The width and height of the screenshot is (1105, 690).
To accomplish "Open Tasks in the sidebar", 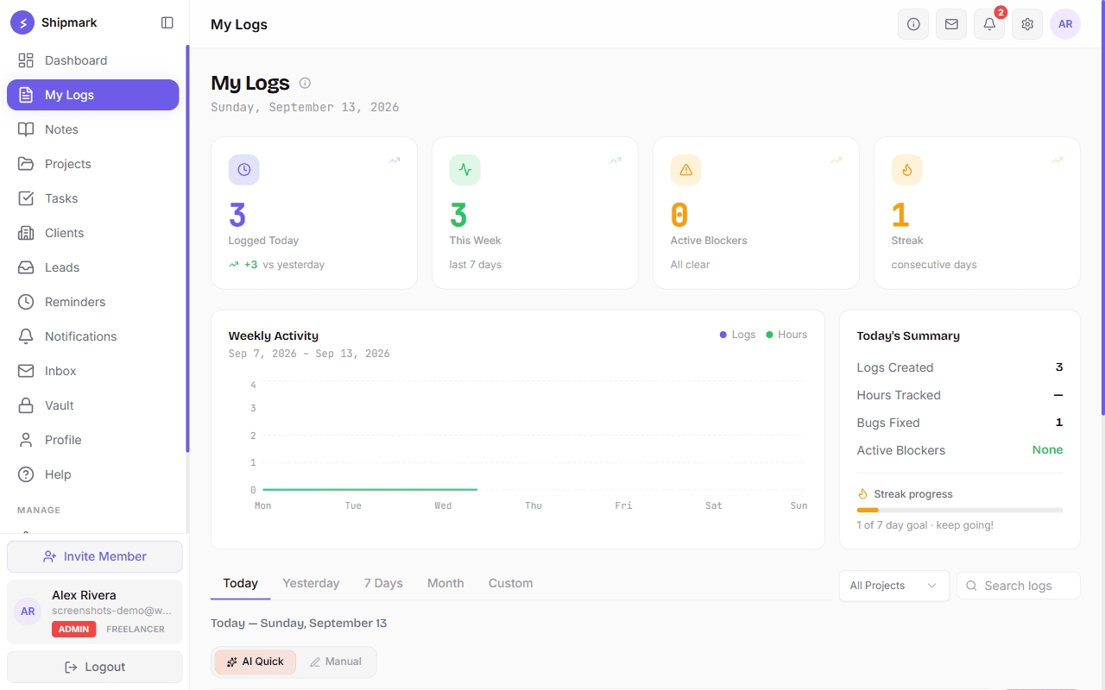I will (x=93, y=198).
